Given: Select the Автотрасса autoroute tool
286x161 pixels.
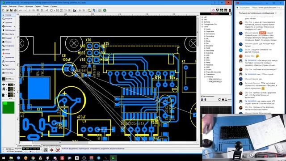Looking at the screenshot, I should click(x=8, y=61).
